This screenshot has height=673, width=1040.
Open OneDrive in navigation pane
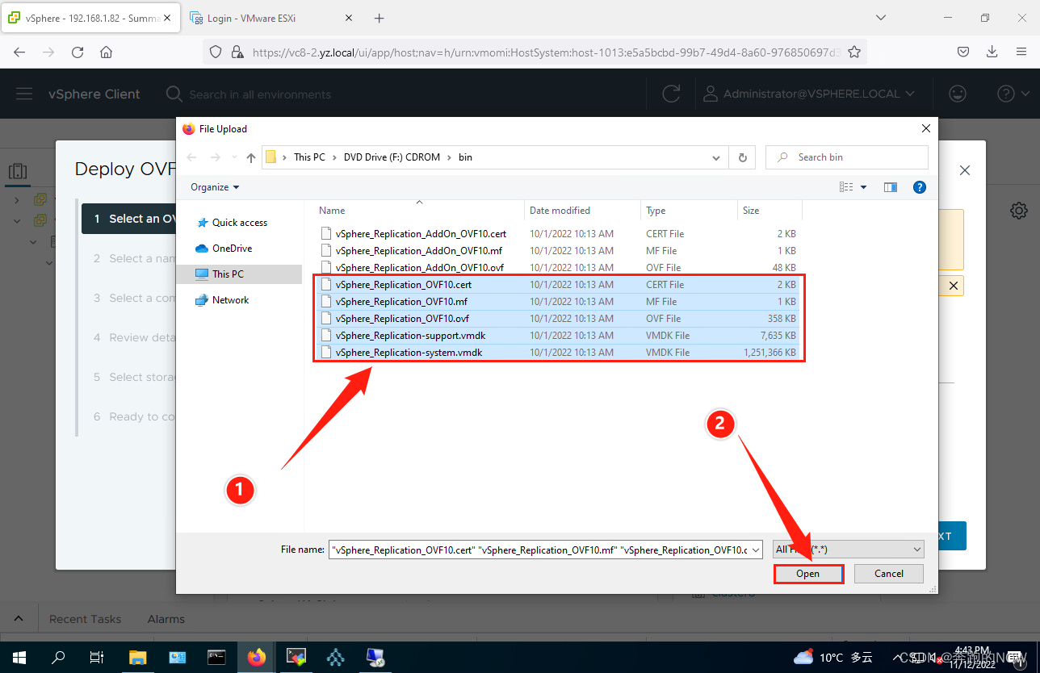click(232, 249)
